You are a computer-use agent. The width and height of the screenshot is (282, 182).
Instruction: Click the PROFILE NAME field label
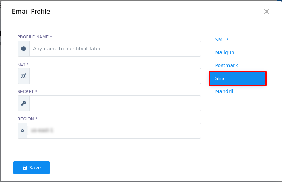click(x=35, y=37)
